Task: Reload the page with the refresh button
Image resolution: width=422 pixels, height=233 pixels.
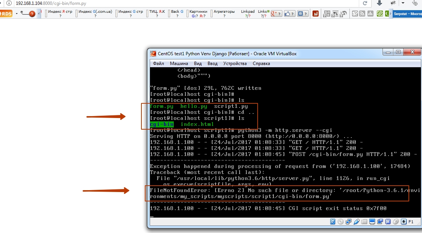Action: (x=364, y=3)
